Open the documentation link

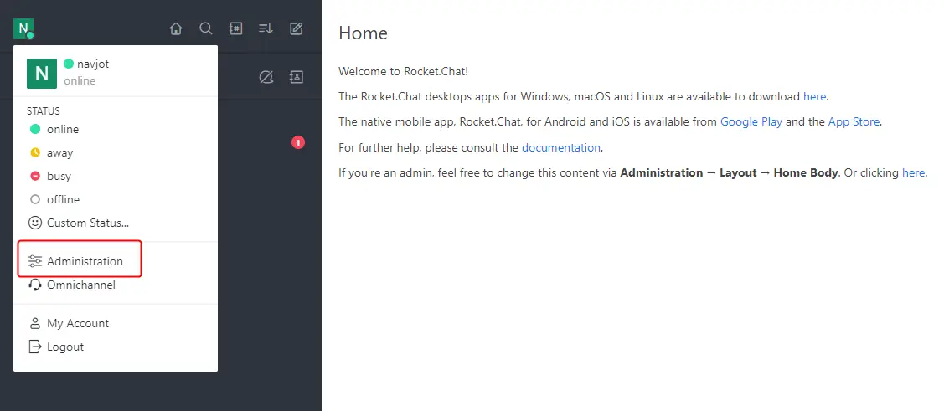point(561,147)
